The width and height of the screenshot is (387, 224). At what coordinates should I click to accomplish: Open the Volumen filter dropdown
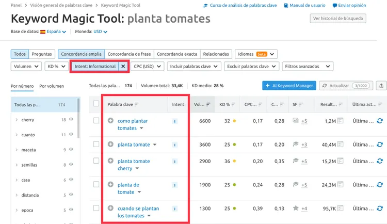coord(26,66)
